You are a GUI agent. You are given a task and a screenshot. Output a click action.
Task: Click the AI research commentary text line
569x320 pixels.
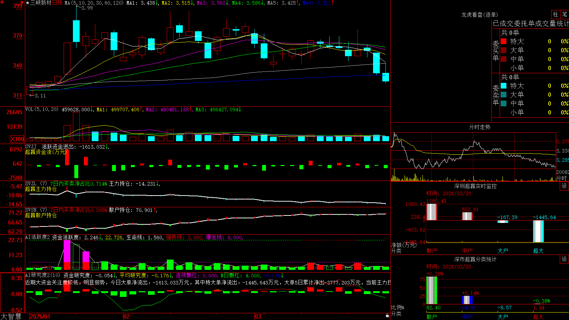pos(208,282)
